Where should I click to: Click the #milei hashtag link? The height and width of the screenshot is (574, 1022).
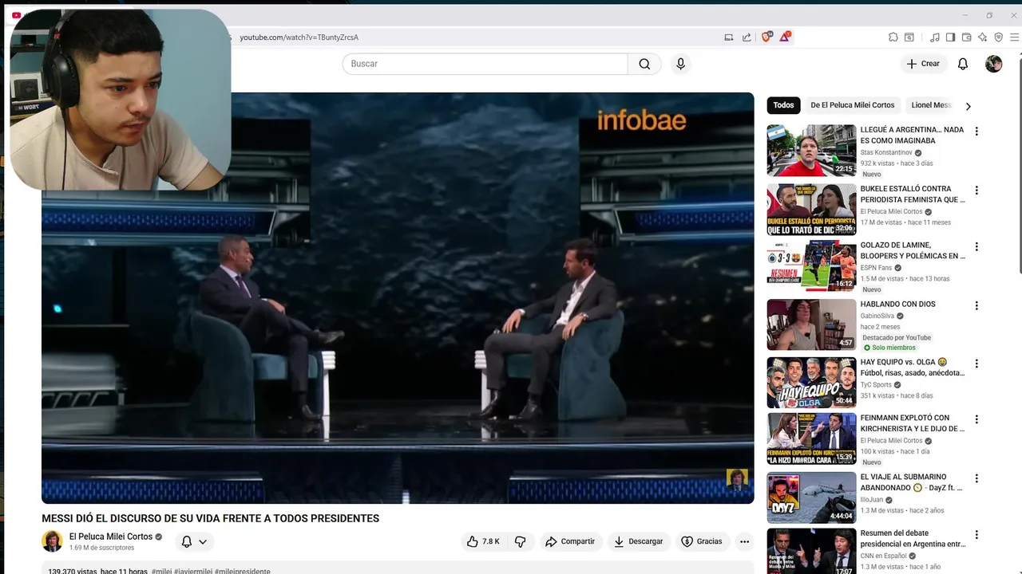[162, 571]
